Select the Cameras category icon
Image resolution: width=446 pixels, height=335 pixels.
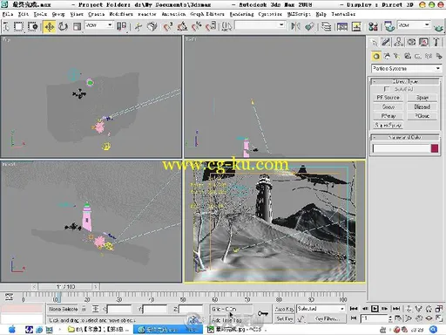tap(408, 56)
